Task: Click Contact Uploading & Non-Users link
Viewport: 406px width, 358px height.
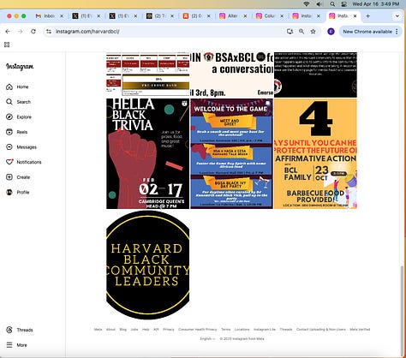Action: [321, 329]
